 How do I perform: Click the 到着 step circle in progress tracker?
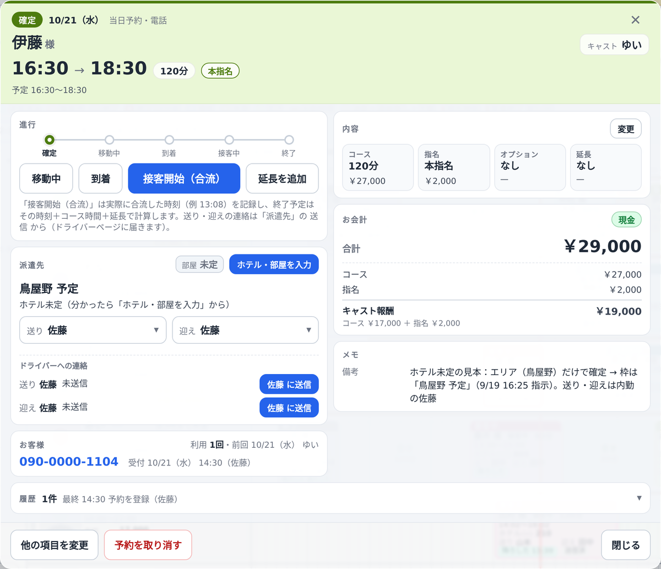click(x=169, y=140)
